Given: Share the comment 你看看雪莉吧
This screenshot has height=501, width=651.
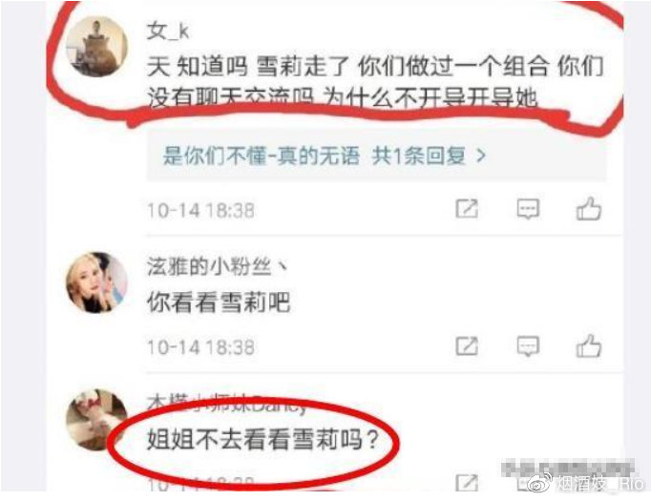Looking at the screenshot, I should click(467, 346).
